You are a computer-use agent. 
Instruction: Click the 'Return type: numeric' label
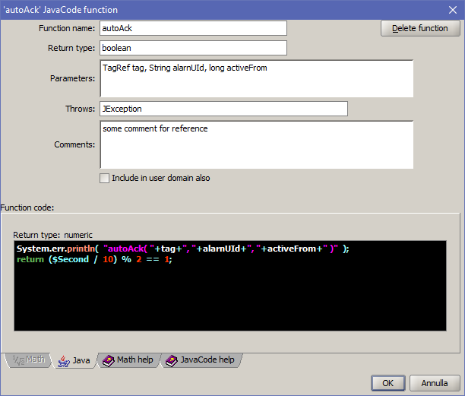(x=52, y=235)
